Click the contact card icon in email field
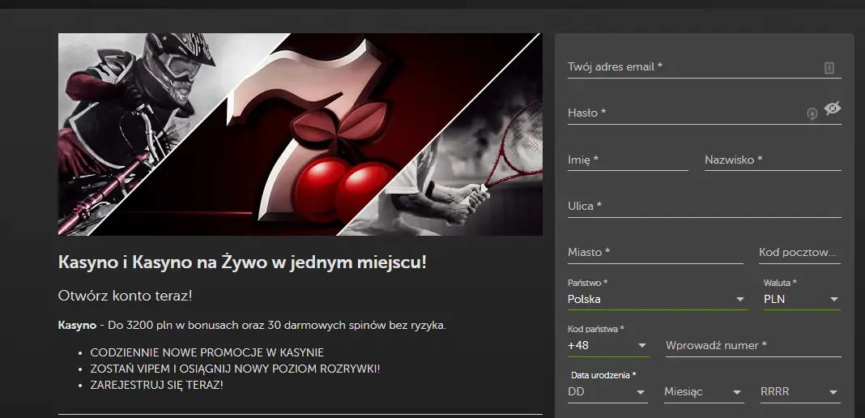865x418 pixels. [x=829, y=68]
